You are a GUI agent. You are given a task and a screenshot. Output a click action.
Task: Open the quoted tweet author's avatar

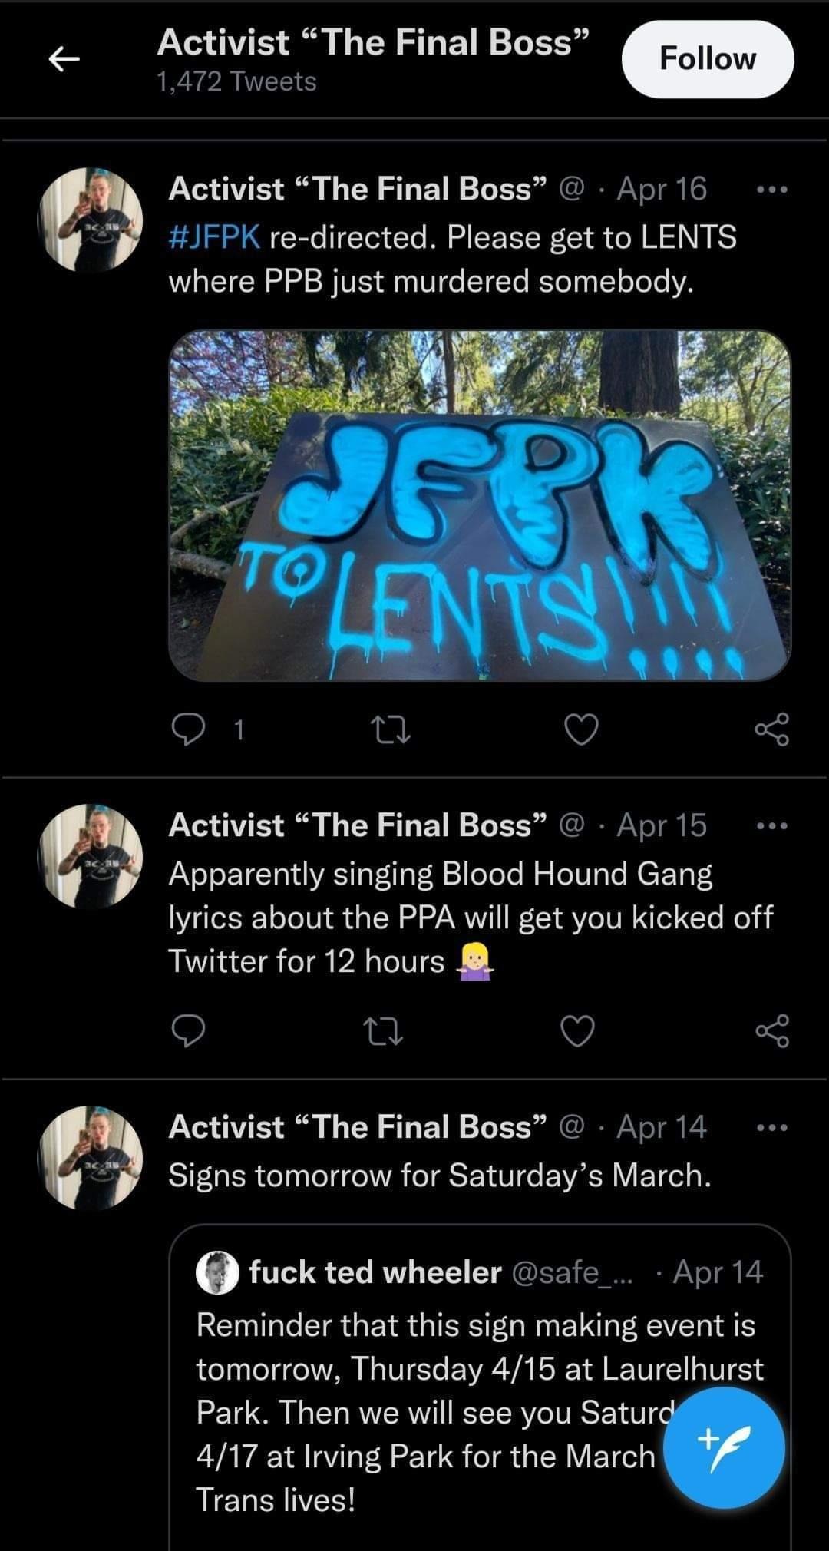218,1273
